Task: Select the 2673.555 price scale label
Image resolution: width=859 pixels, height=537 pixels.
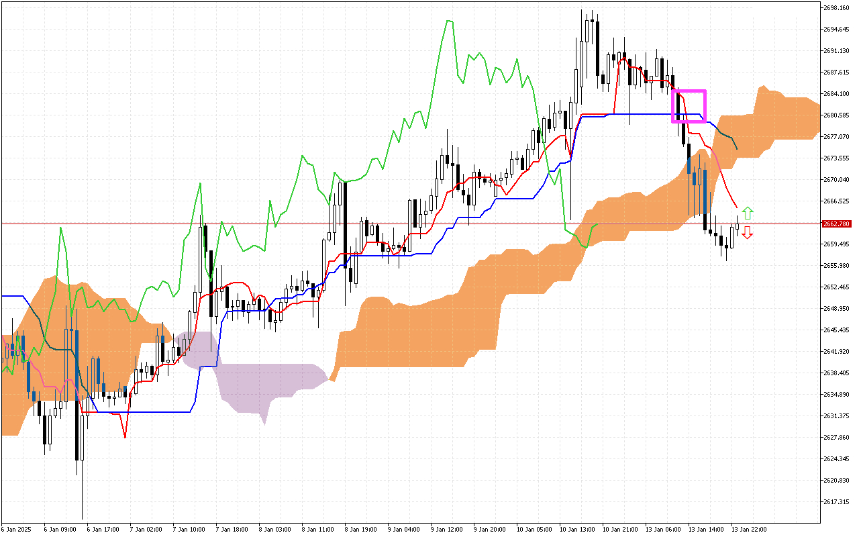Action: pos(837,158)
